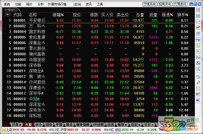Sort by the 涨幅% column header
The image size is (203, 134).
(58, 15)
